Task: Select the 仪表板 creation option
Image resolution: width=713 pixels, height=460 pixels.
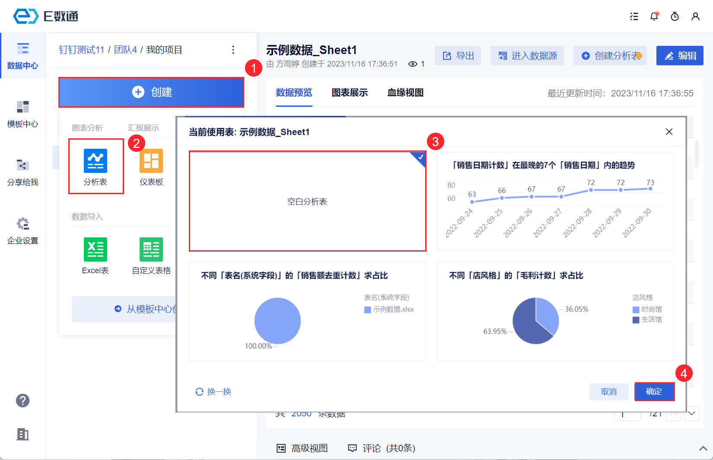Action: [x=151, y=166]
